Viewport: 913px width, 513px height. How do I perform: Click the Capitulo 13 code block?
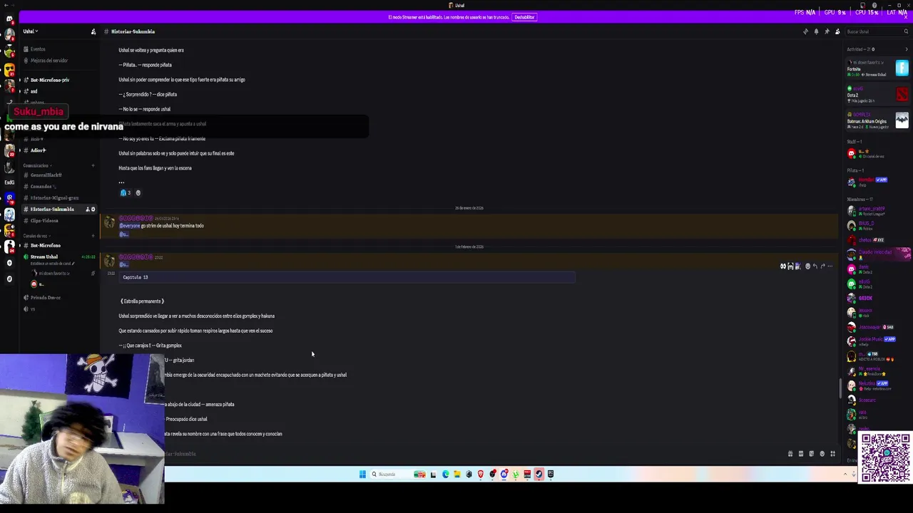pyautogui.click(x=347, y=277)
